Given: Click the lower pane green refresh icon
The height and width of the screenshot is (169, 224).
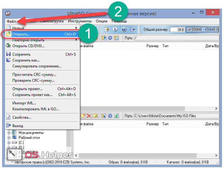Looking at the screenshot, I should point(116,116).
